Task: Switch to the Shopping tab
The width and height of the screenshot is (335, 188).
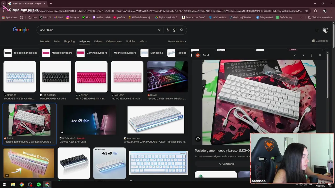Action: click(x=69, y=42)
